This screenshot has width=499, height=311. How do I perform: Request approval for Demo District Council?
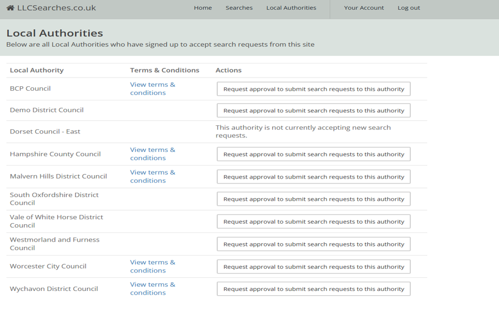coord(313,110)
